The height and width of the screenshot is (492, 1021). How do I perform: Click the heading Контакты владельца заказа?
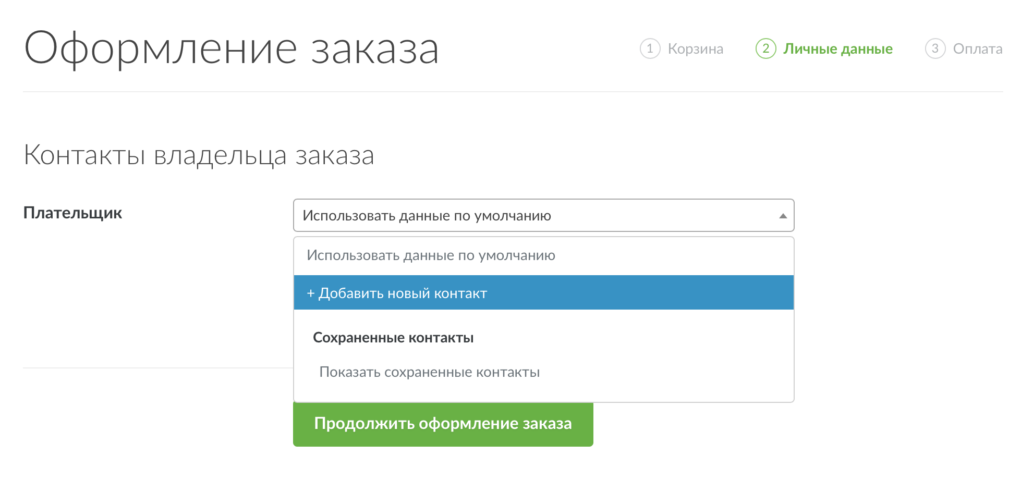pyautogui.click(x=199, y=155)
